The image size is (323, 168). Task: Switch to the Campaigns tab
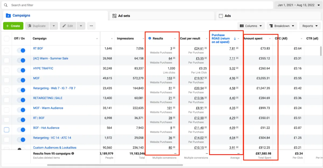(55, 16)
